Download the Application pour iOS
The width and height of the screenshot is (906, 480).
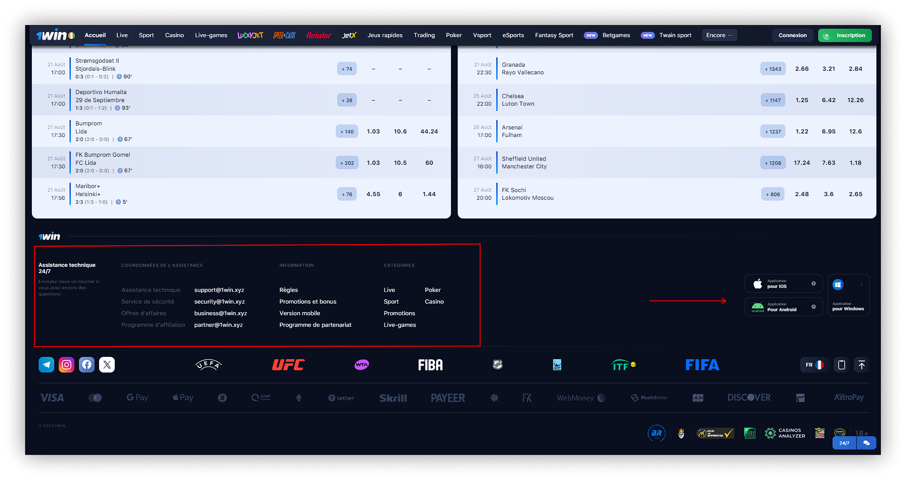coord(783,283)
